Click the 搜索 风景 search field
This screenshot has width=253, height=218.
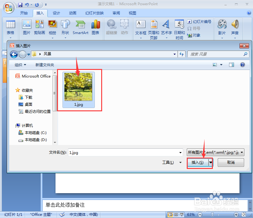(x=218, y=54)
